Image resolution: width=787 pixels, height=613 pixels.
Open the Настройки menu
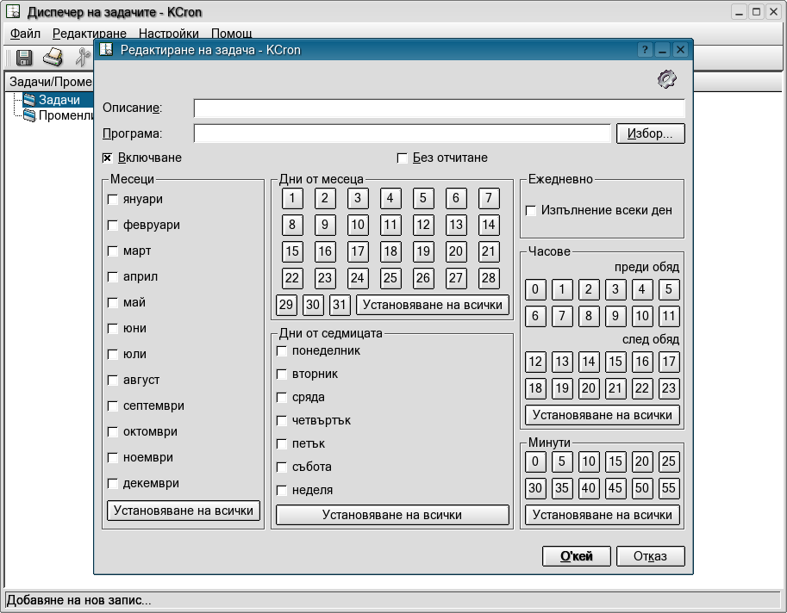click(x=168, y=34)
